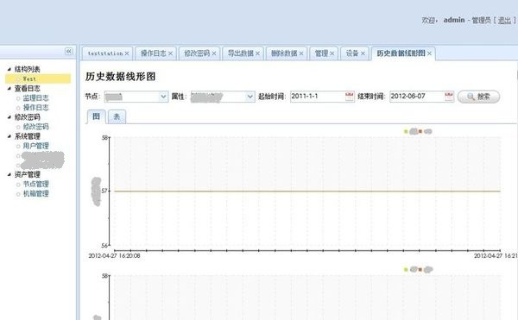This screenshot has width=518, height=320.
Task: Open 监理日志 in the sidebar
Action: point(35,98)
